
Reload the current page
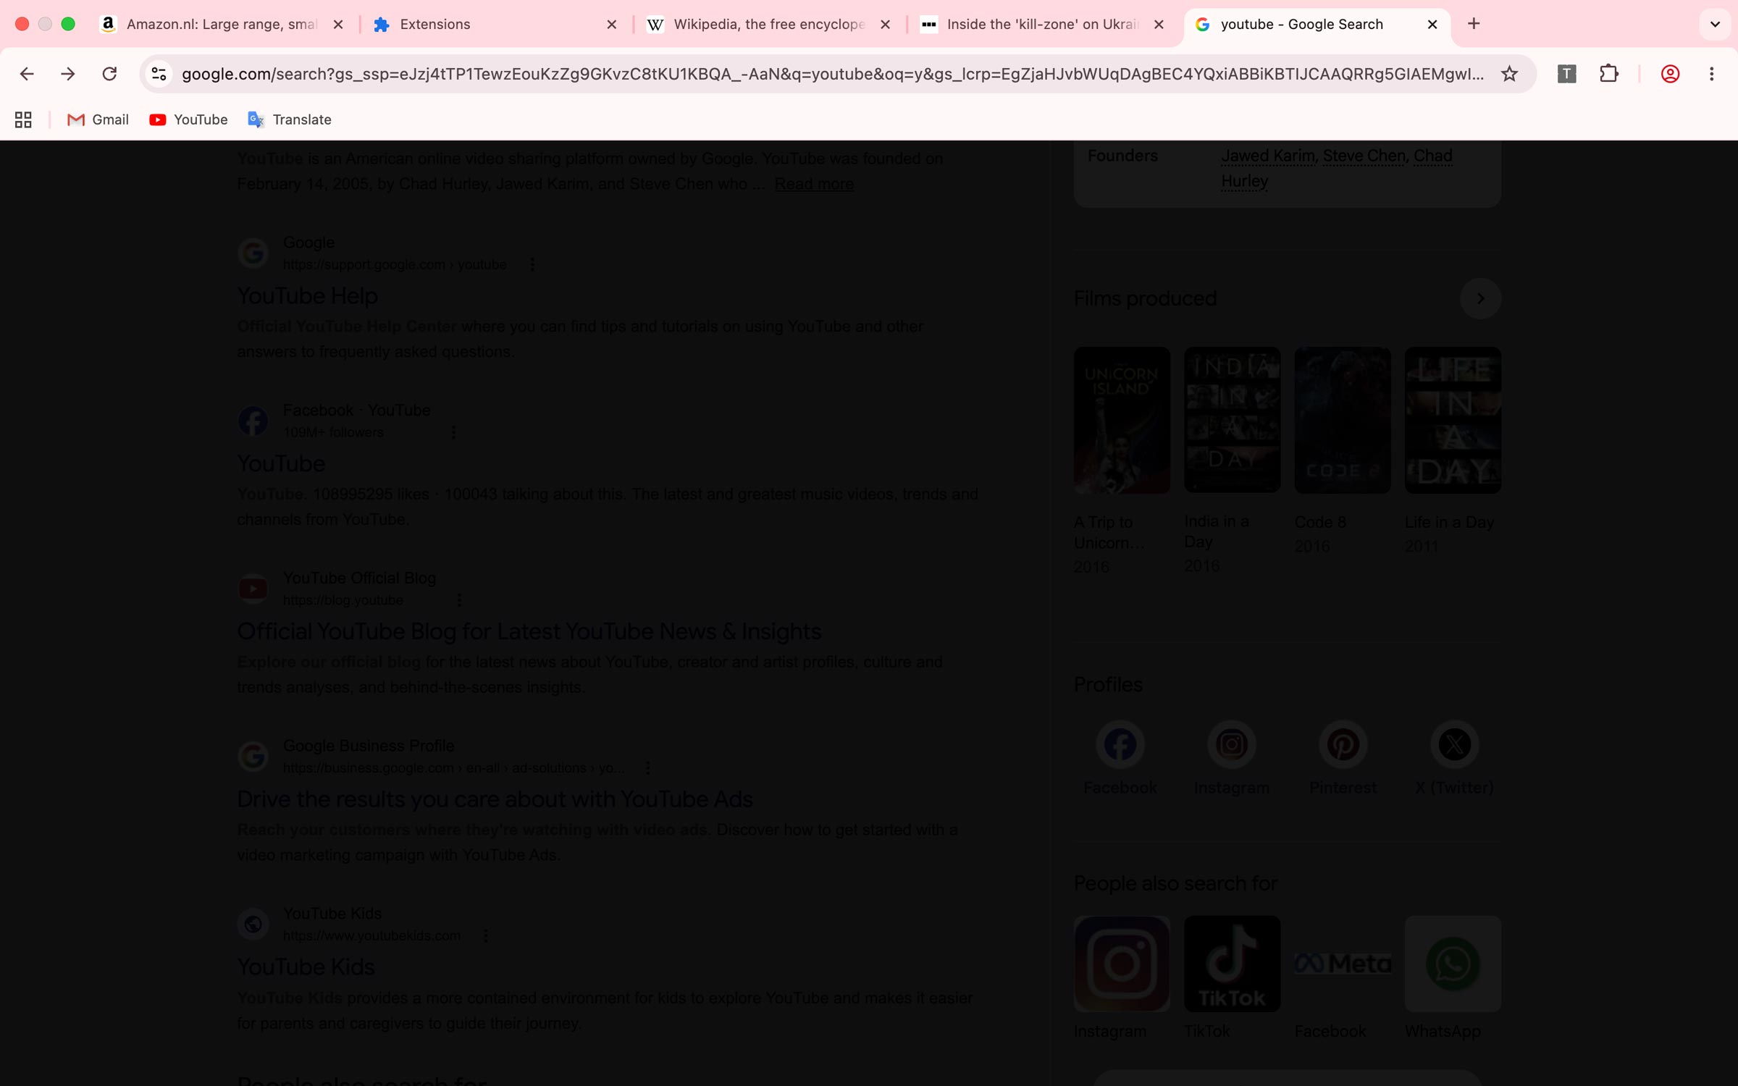[109, 74]
